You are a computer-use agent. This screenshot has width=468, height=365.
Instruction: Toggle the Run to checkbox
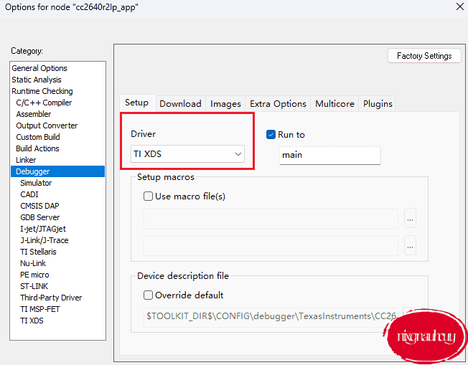click(x=271, y=135)
